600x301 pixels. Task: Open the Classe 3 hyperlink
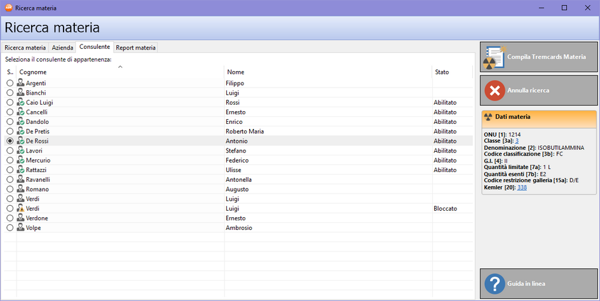pos(517,140)
